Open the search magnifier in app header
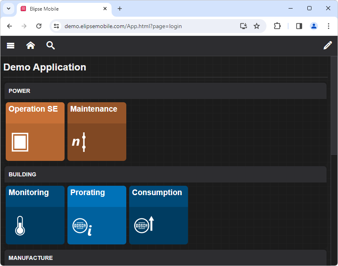This screenshot has width=338, height=266. tap(50, 46)
